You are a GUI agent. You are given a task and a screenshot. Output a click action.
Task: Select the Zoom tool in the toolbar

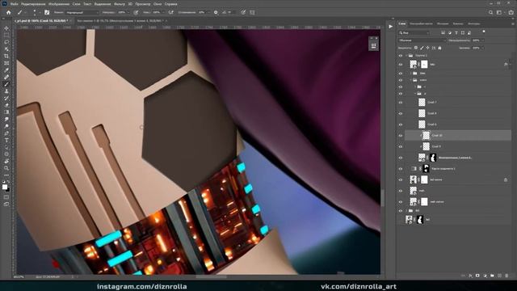pyautogui.click(x=6, y=168)
